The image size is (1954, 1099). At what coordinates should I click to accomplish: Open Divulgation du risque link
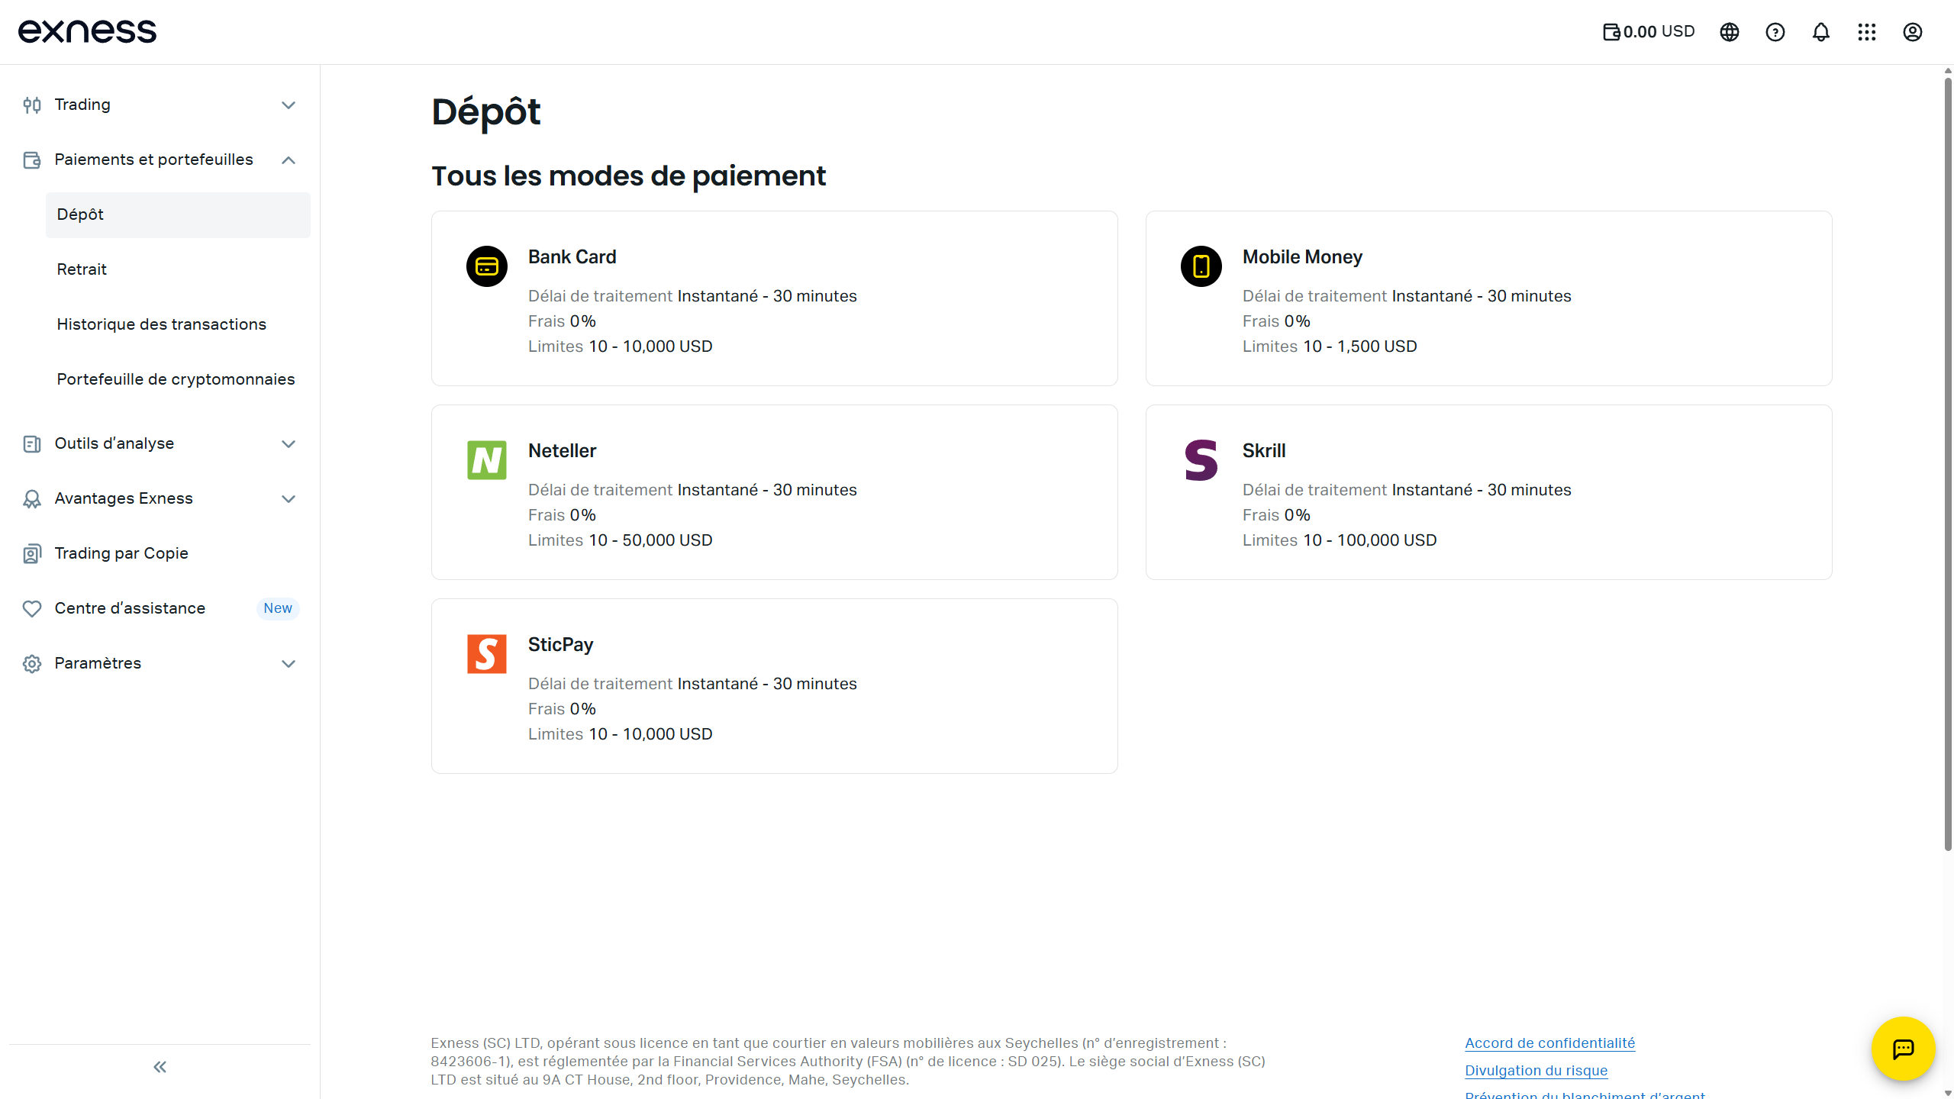tap(1536, 1071)
